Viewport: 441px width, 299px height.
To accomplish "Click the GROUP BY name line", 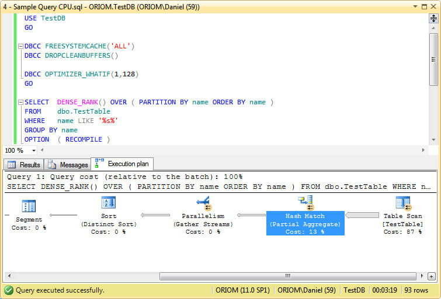I will (x=51, y=131).
